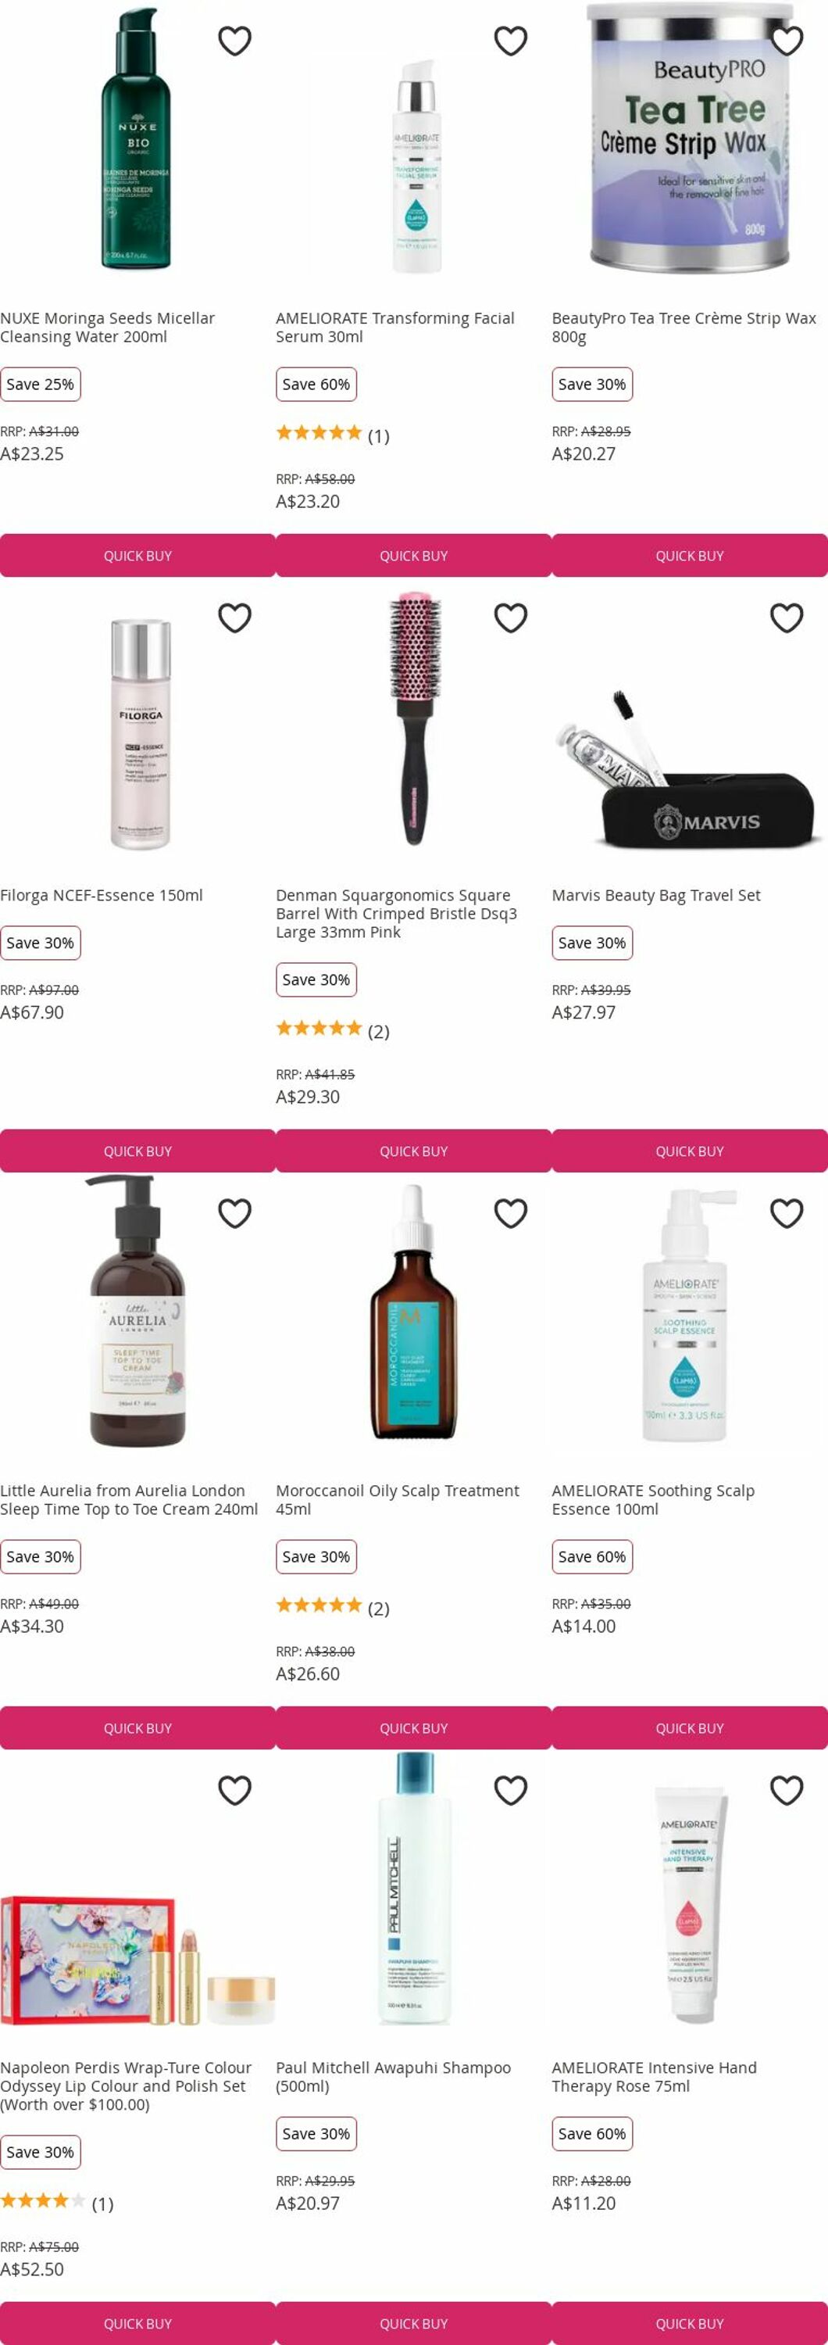This screenshot has width=828, height=2345.
Task: Open AMELIORATE Intensive Hand Therapy Rose link
Action: click(655, 2076)
